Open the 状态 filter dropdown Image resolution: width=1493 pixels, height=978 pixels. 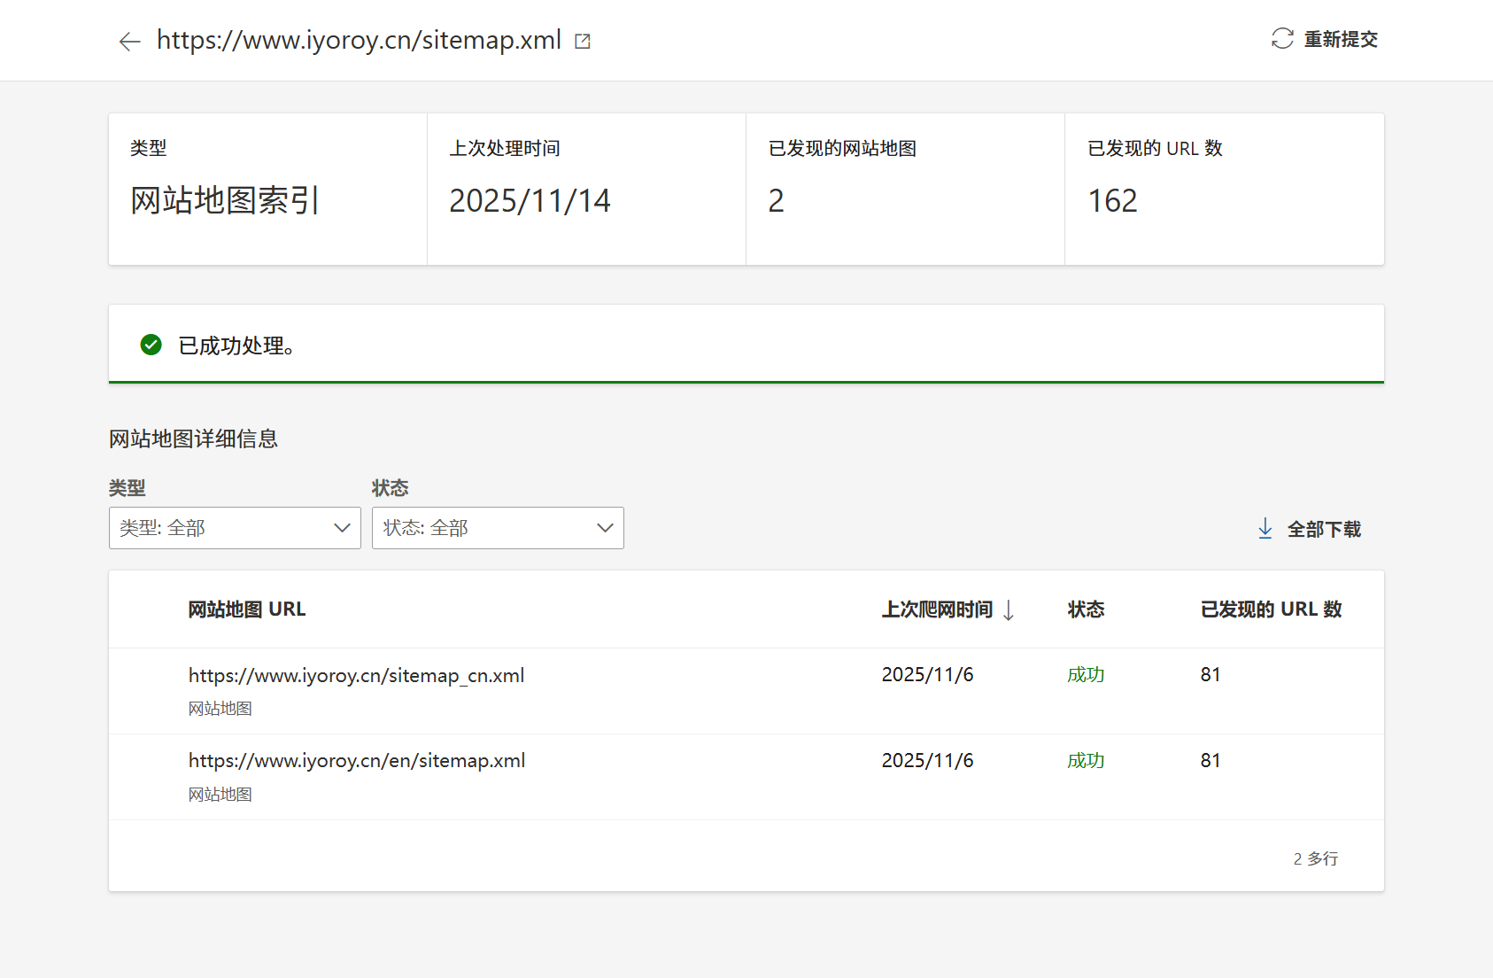(497, 527)
